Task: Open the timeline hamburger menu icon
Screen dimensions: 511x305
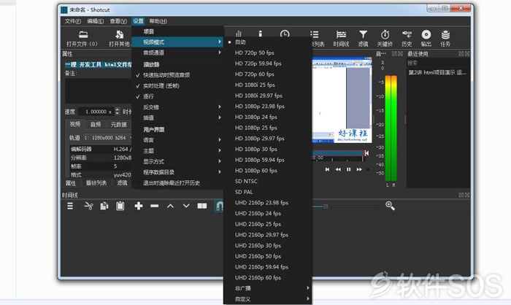Action: click(x=70, y=206)
